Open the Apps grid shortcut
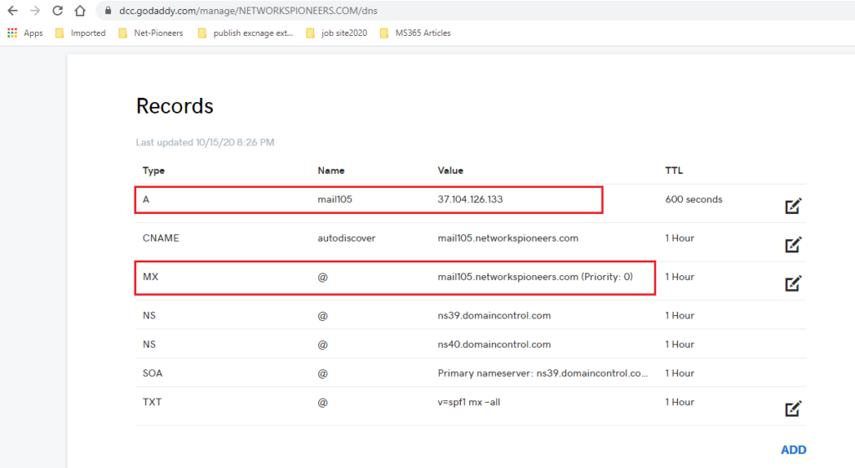 click(x=25, y=33)
